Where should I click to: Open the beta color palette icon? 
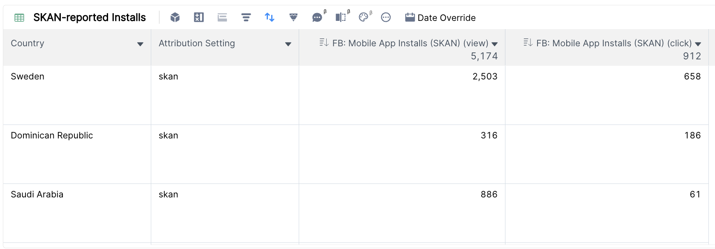(364, 17)
